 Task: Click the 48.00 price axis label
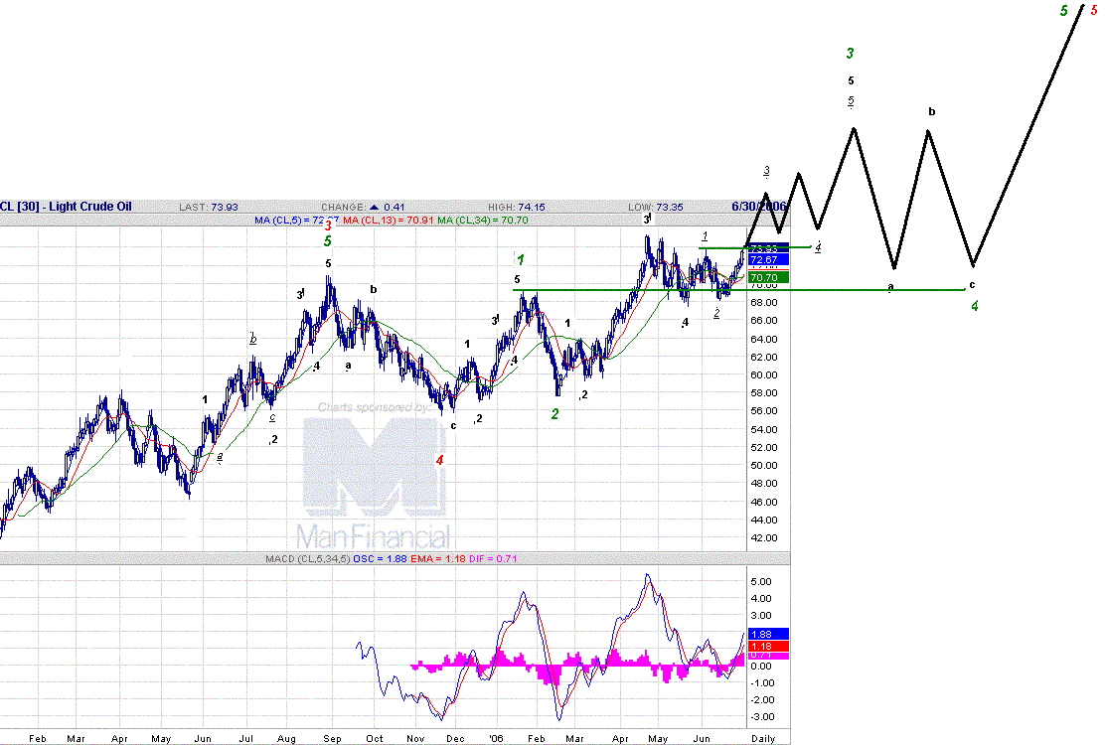[x=763, y=484]
